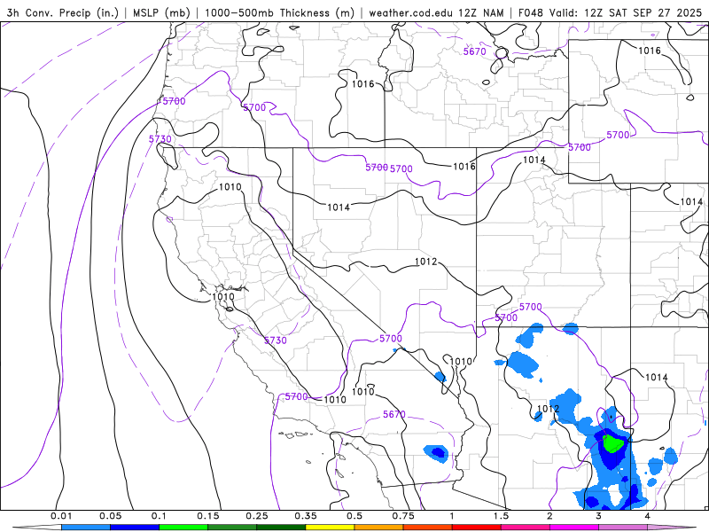Click the '4' legend value label
This screenshot has height=532, width=709.
coord(648,516)
